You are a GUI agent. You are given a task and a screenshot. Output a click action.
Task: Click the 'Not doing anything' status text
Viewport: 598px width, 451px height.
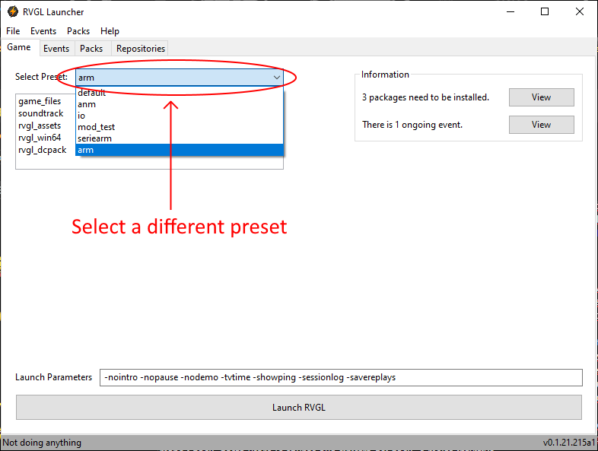[x=42, y=443]
